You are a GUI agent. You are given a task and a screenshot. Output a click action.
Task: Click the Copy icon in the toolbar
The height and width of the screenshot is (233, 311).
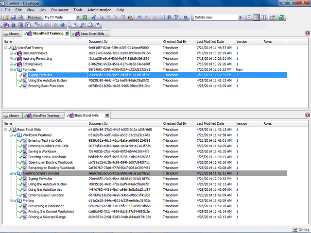click(101, 17)
